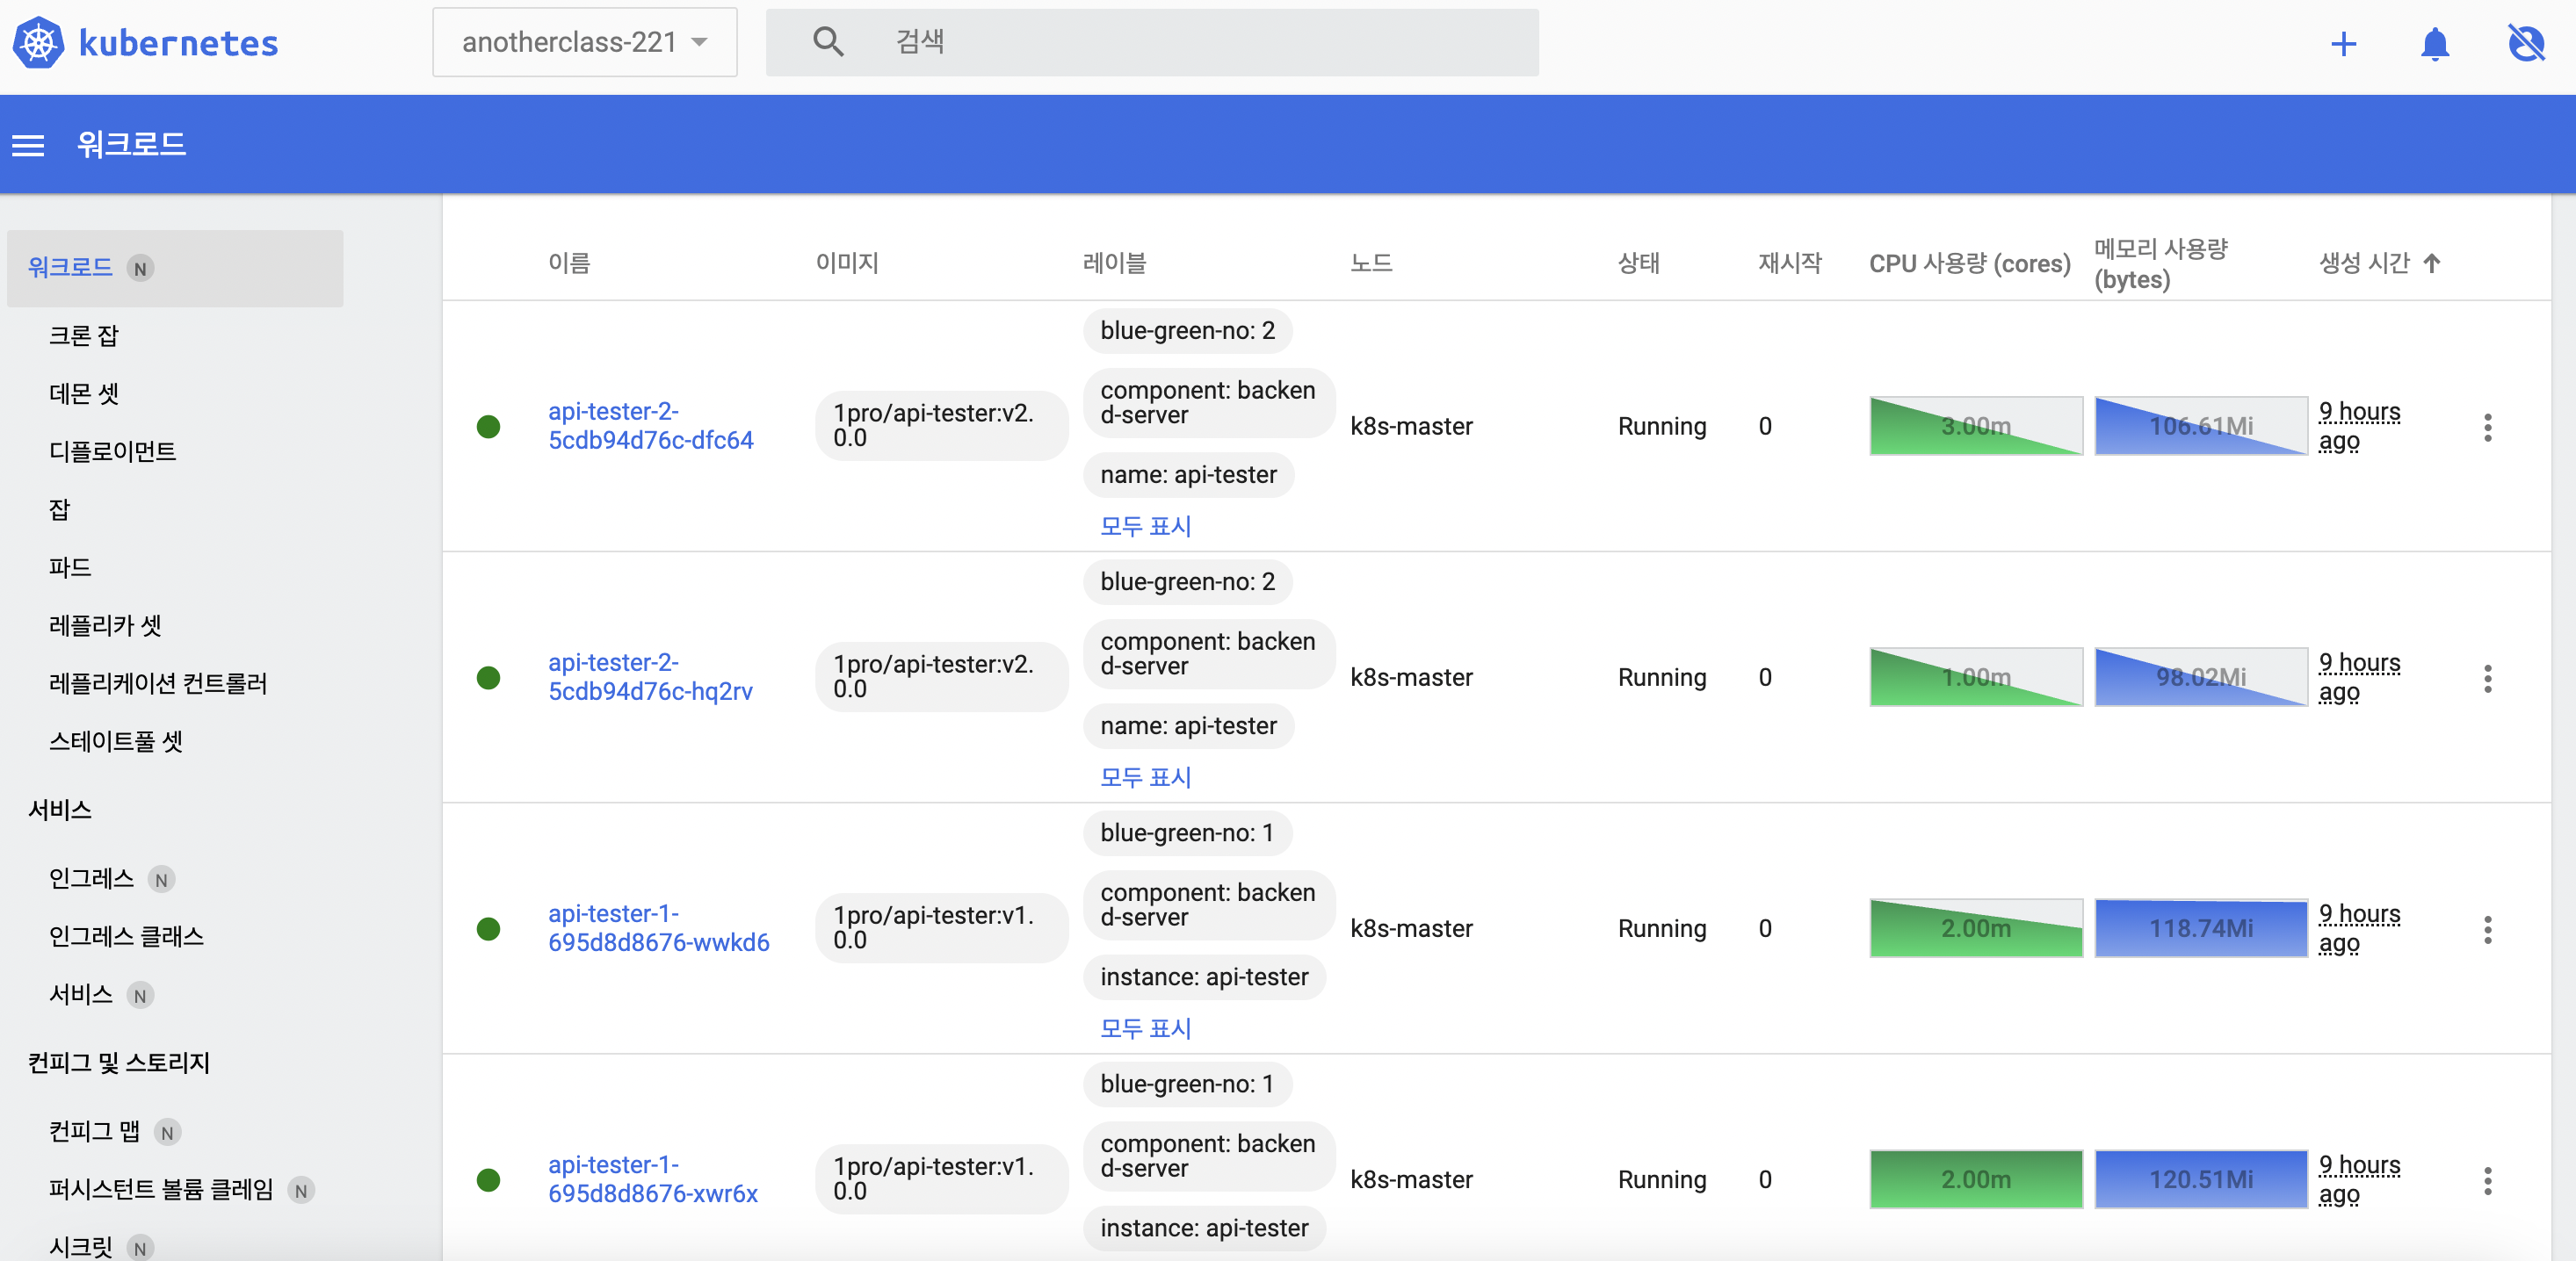
Task: Sort by the 이름 column header
Action: click(x=569, y=263)
